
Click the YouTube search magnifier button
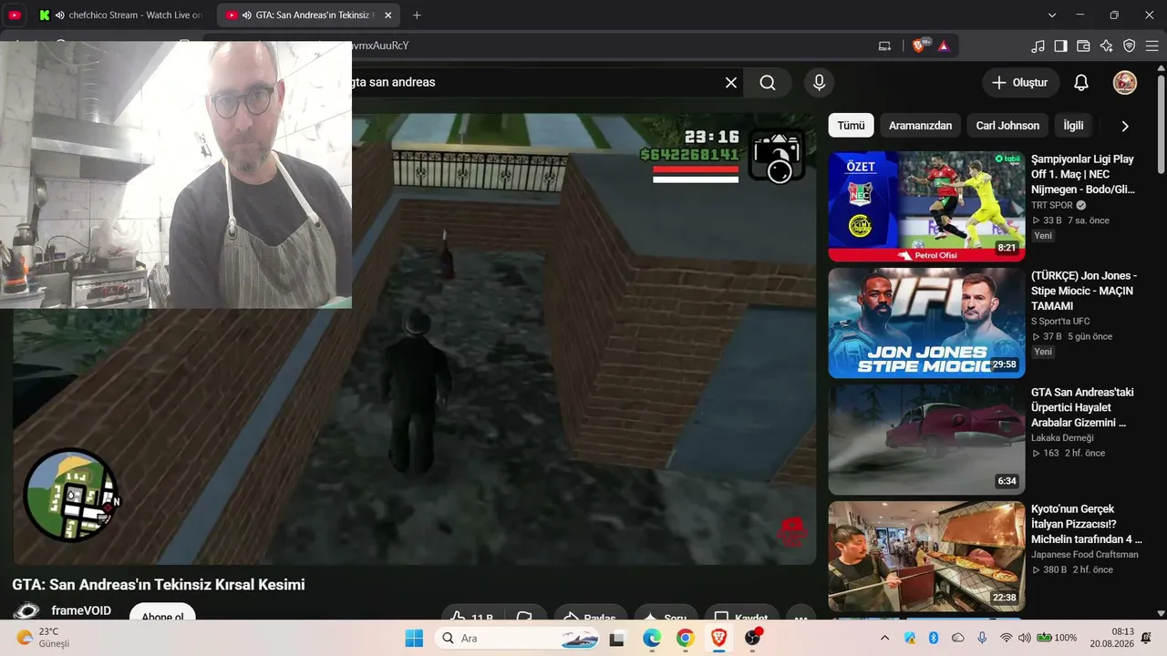click(x=768, y=83)
